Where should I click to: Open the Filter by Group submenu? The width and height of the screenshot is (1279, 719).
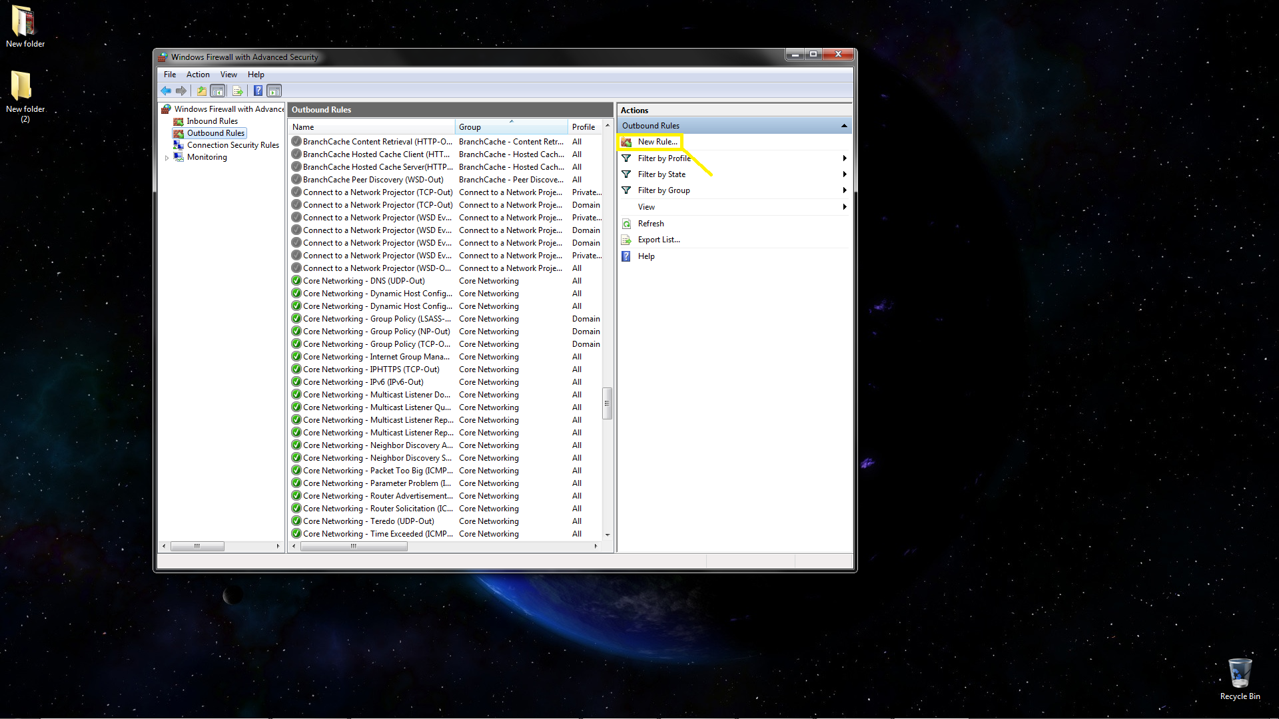click(x=663, y=190)
